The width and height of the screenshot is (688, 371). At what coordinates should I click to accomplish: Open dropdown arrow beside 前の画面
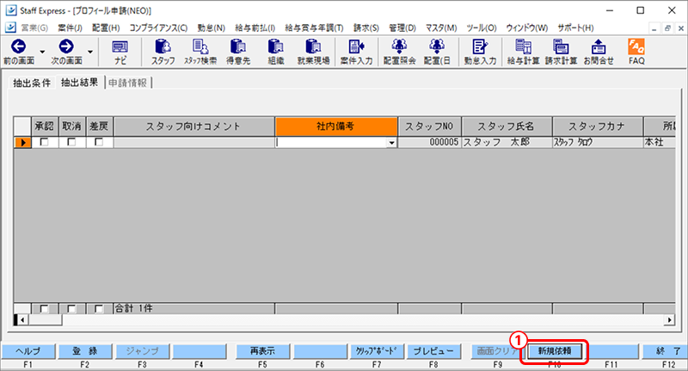pos(42,52)
